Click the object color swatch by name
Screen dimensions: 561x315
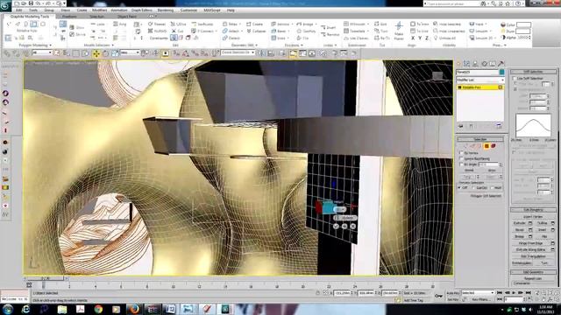[501, 72]
